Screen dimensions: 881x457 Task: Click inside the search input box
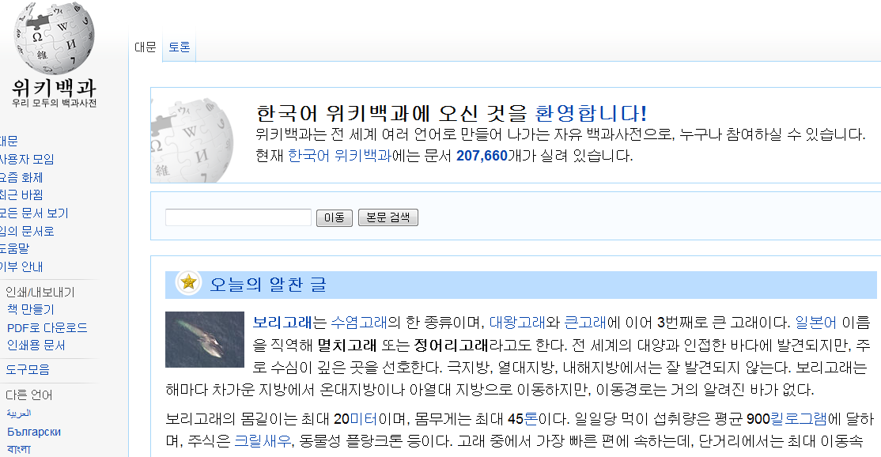click(x=237, y=217)
